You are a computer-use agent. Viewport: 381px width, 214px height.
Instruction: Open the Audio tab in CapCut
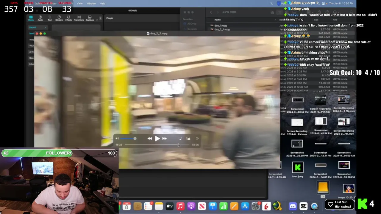40,18
